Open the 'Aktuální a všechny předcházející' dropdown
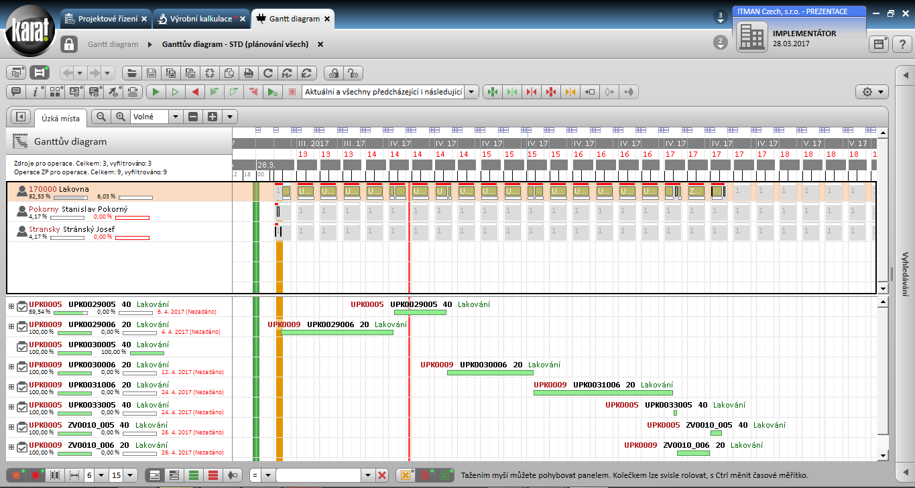The height and width of the screenshot is (488, 915). pos(471,92)
